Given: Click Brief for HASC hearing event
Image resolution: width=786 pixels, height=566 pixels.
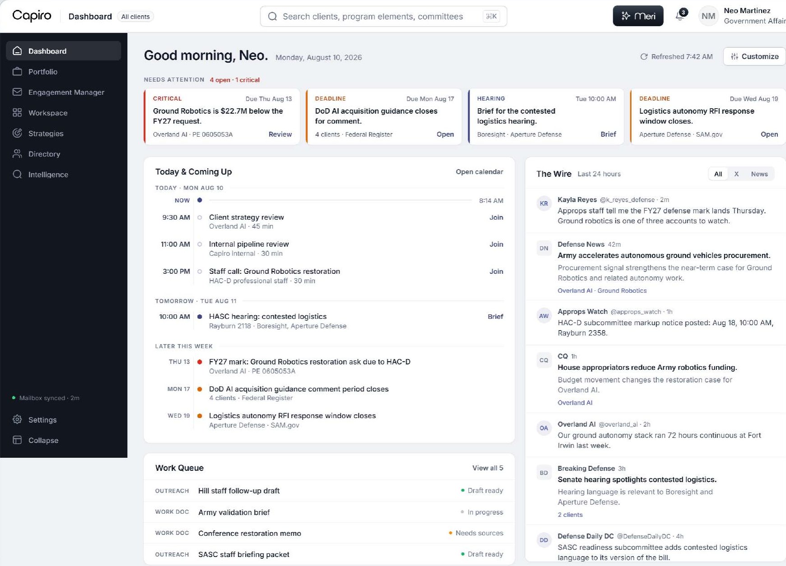Looking at the screenshot, I should [x=495, y=317].
